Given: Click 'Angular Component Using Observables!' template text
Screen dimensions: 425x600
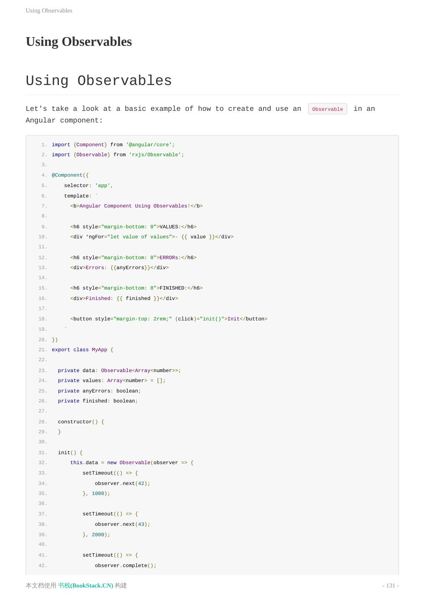Looking at the screenshot, I should (133, 206).
